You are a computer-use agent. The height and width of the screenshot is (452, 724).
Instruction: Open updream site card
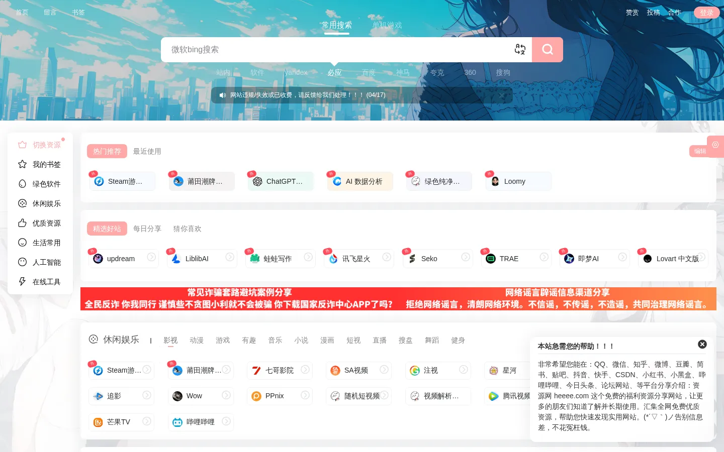pyautogui.click(x=124, y=259)
